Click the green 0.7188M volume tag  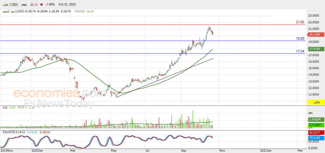pos(316,125)
